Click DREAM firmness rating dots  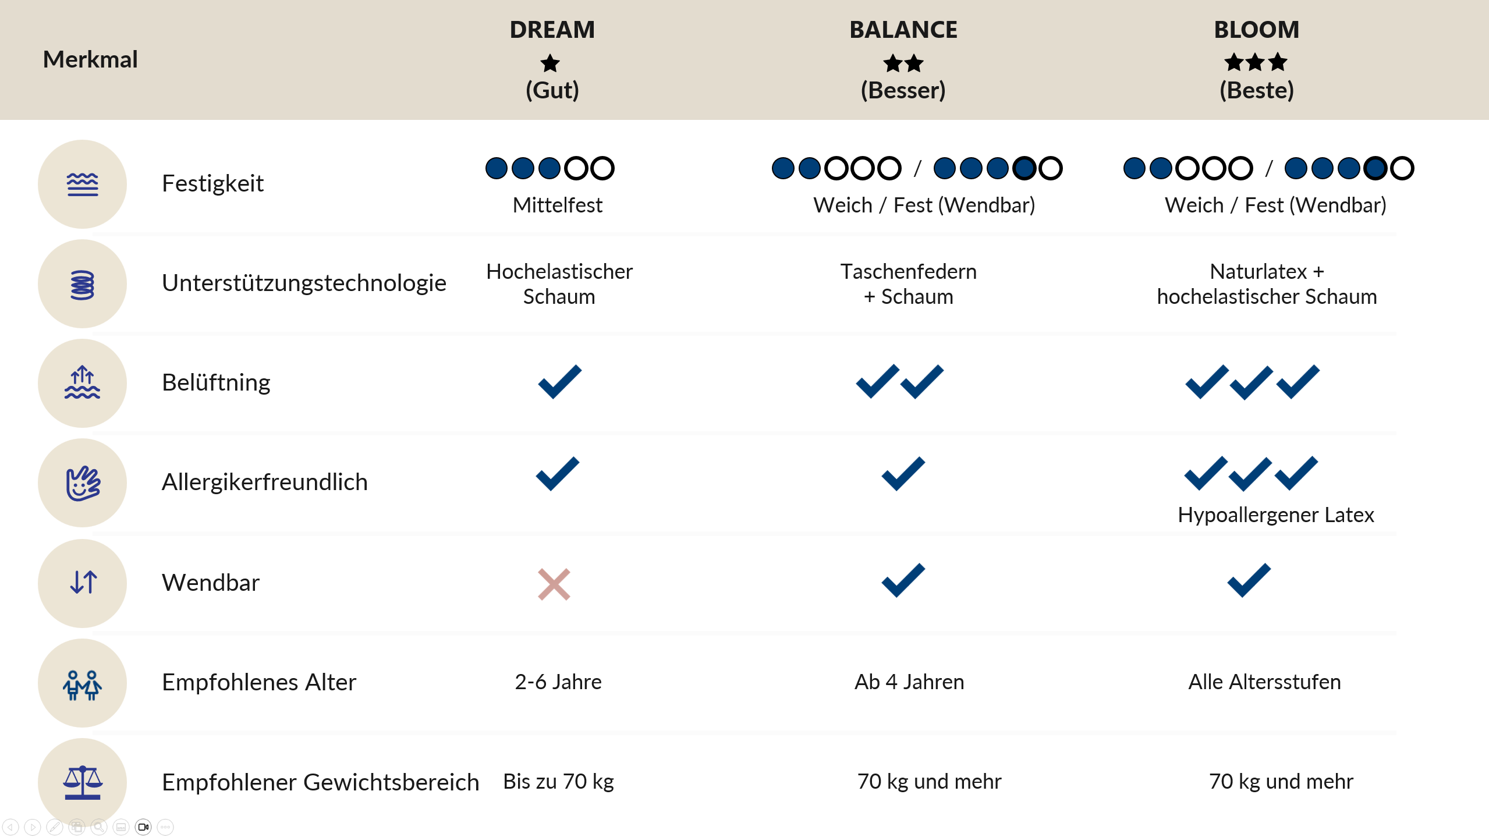click(x=549, y=168)
